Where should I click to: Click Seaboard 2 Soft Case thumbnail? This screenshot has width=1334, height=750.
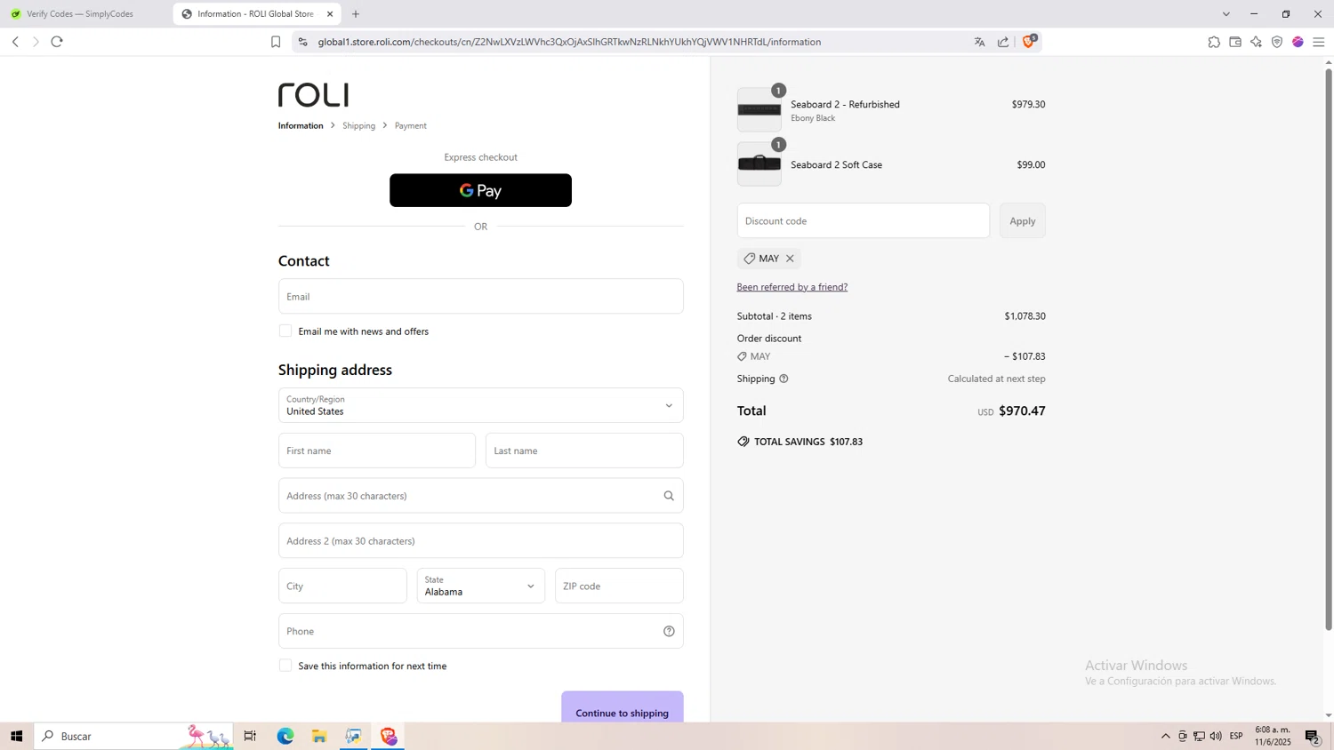pyautogui.click(x=759, y=164)
